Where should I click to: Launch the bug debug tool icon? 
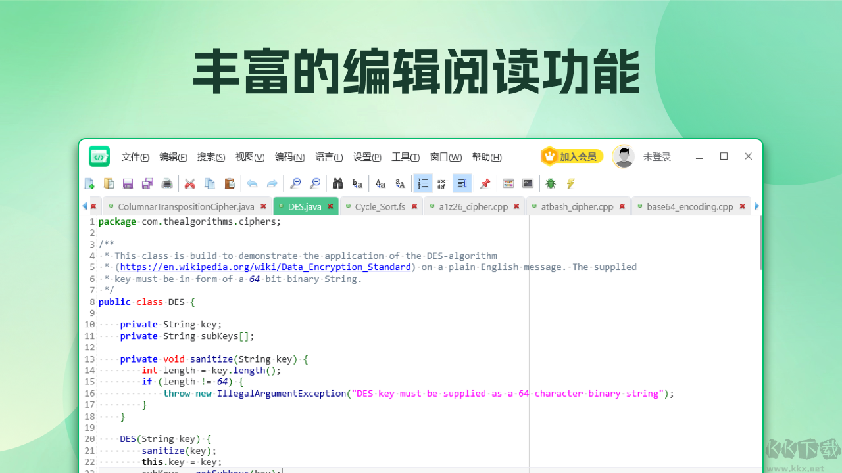click(551, 183)
